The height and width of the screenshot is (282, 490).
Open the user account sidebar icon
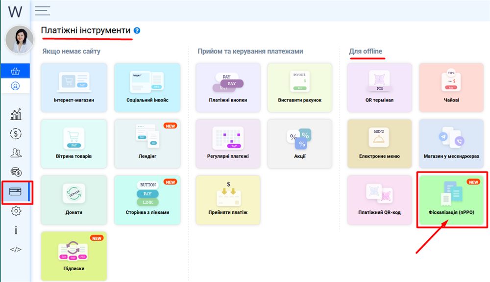(x=15, y=86)
